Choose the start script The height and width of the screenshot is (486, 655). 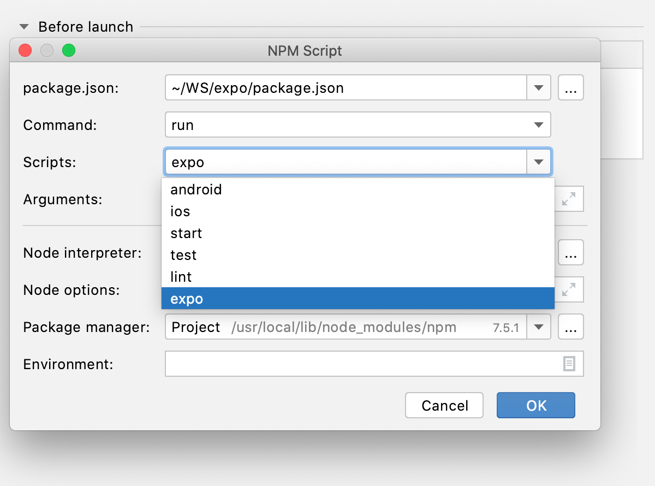click(x=186, y=233)
